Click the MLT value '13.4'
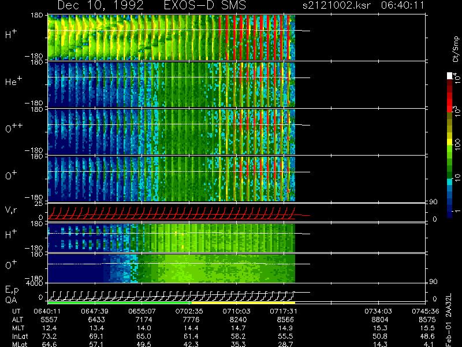Image resolution: width=462 pixels, height=347 pixels. (96, 328)
